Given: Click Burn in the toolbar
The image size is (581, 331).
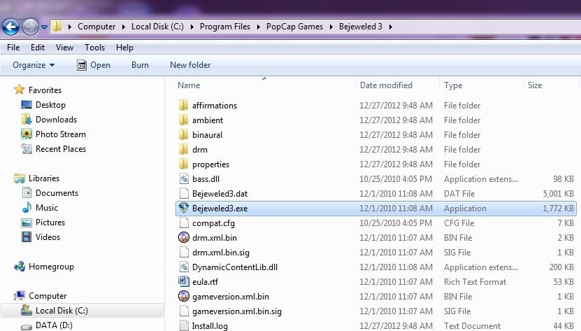Looking at the screenshot, I should (x=140, y=65).
